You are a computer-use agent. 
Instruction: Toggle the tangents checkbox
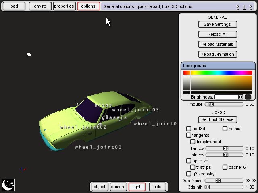click(189, 135)
